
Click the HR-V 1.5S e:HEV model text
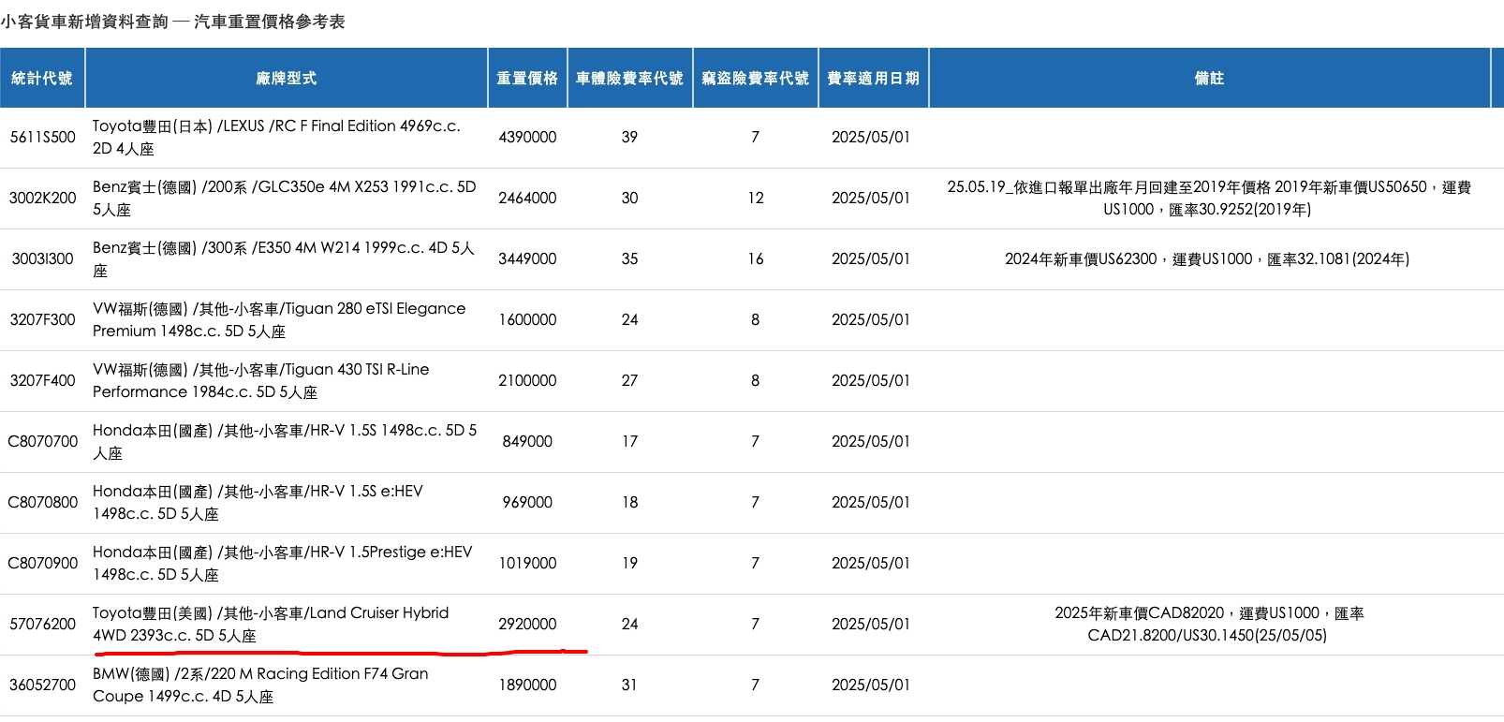(x=258, y=502)
